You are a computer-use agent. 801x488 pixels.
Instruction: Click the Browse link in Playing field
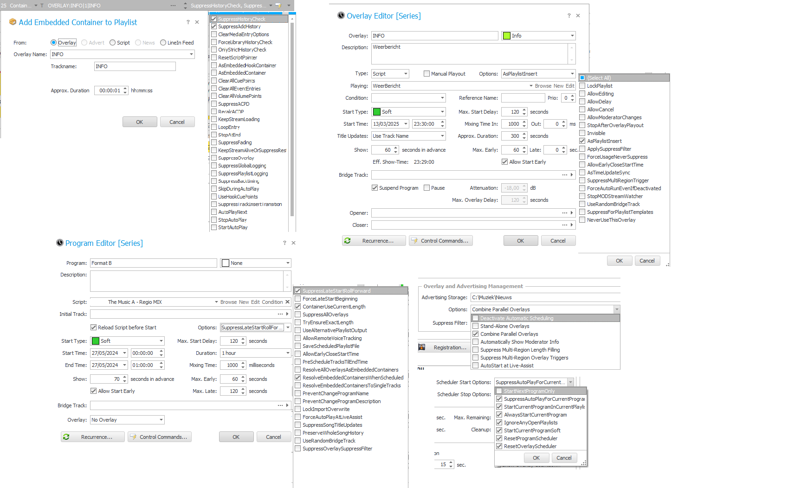tap(543, 86)
